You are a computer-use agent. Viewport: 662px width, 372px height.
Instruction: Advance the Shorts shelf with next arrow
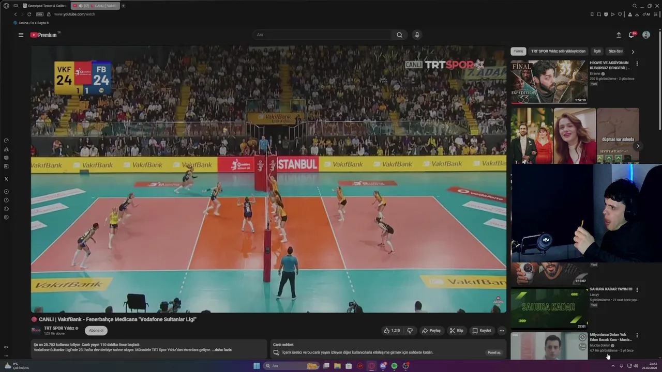[638, 146]
